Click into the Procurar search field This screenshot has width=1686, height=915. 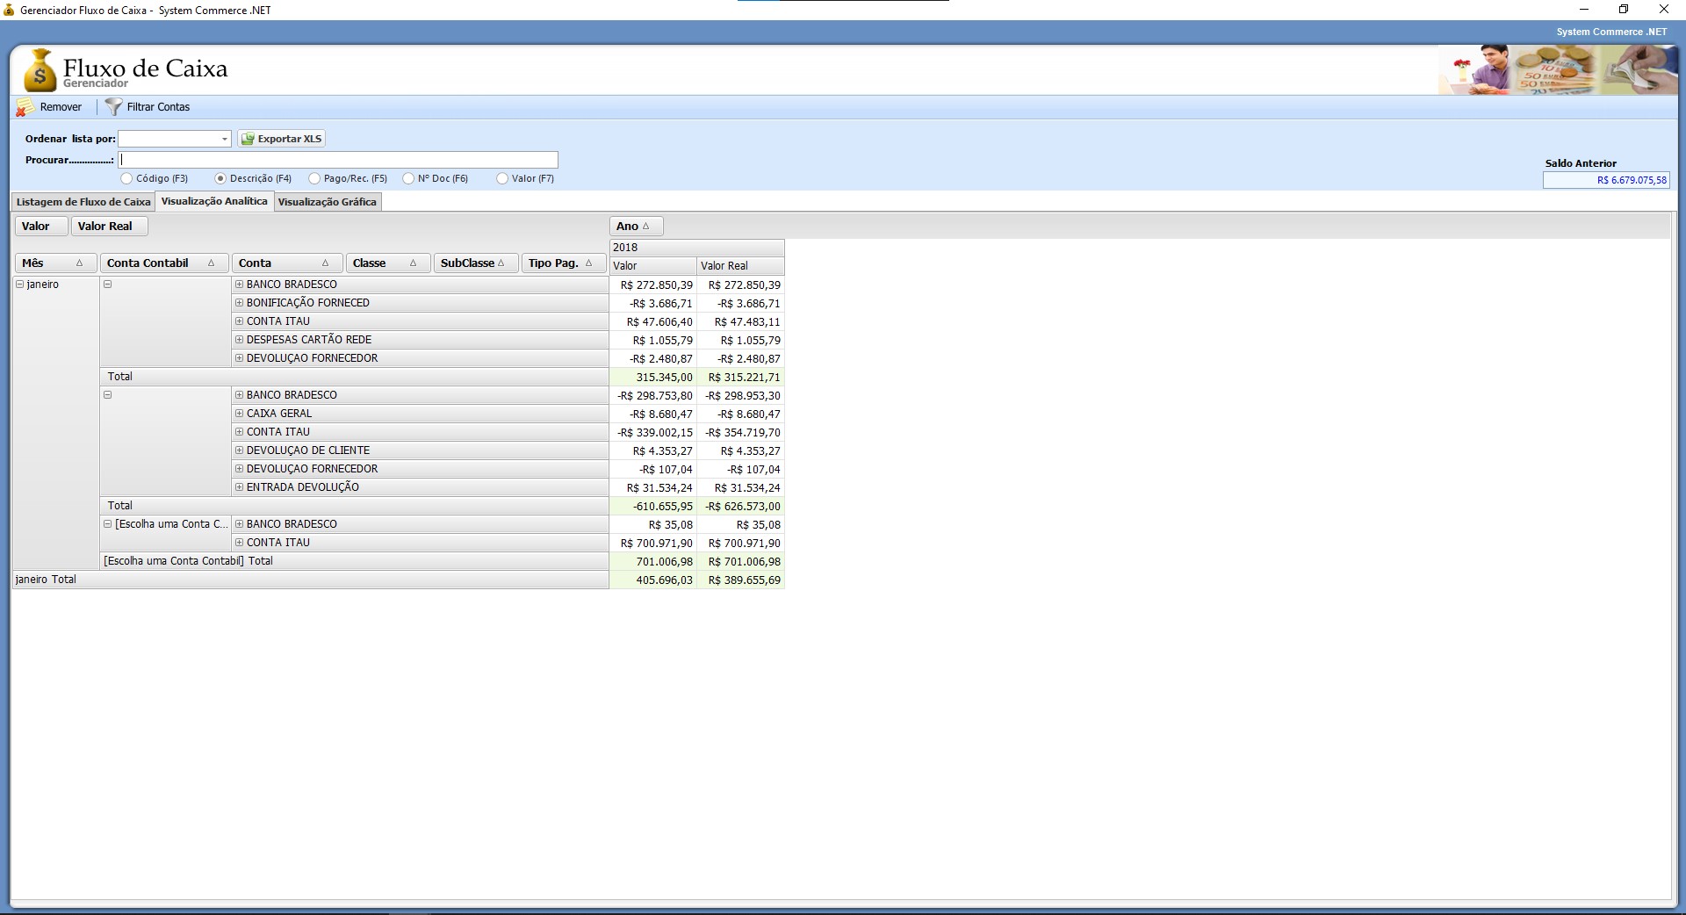click(338, 160)
